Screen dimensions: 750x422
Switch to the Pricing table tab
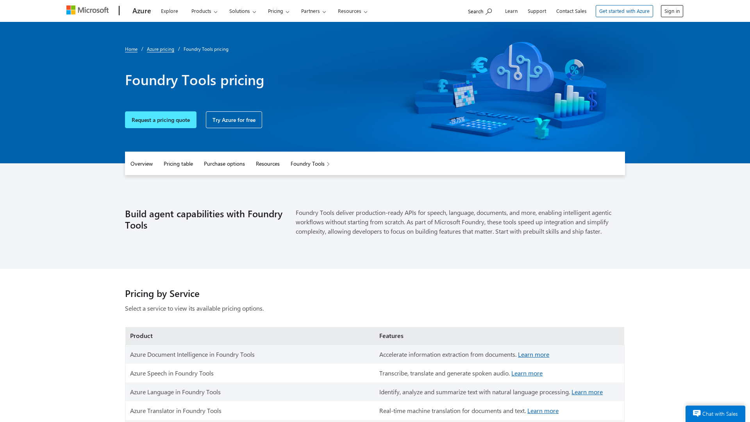(178, 164)
